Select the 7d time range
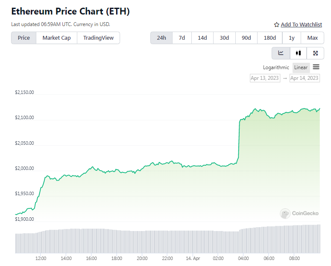This screenshot has width=331, height=266. pyautogui.click(x=182, y=38)
